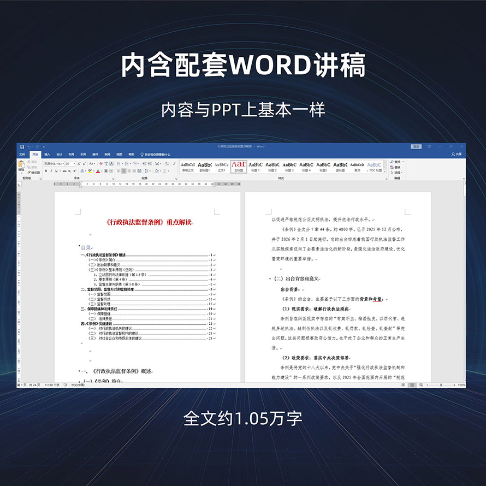Viewport: 486px width, 486px height.
Task: Toggle Underline formatting
Action: click(x=57, y=171)
